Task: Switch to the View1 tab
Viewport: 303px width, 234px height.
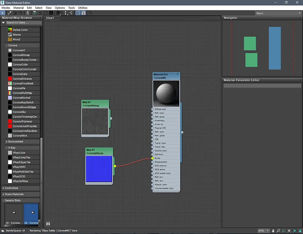Action: click(50, 18)
